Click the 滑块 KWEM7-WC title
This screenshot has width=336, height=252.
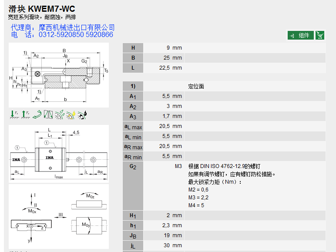coord(41,8)
